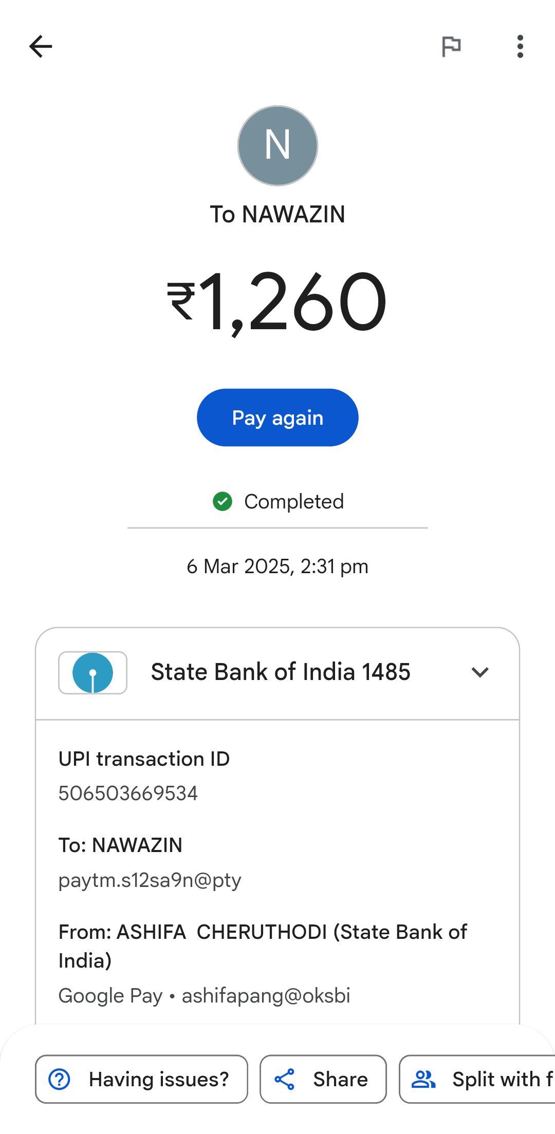Tap State Bank of India 1485 label
555x1134 pixels.
[281, 672]
